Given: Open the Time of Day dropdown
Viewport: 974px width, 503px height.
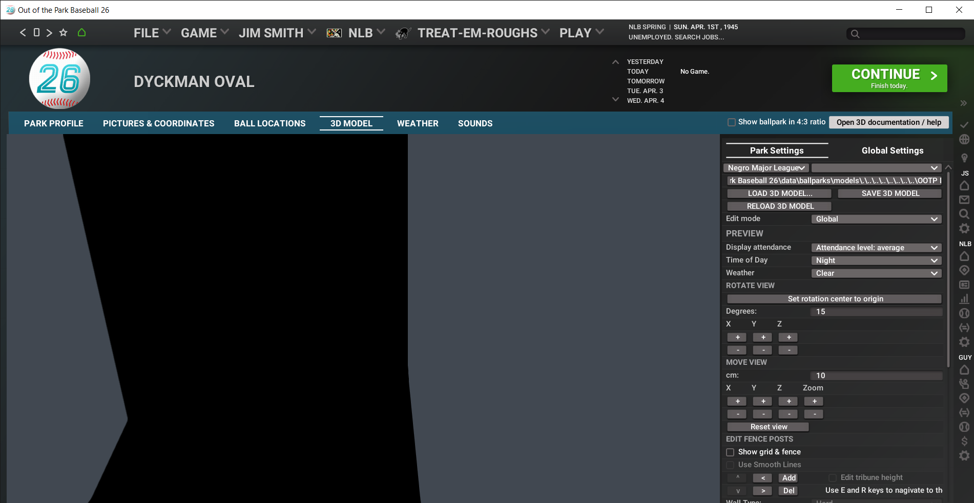Looking at the screenshot, I should pos(876,260).
